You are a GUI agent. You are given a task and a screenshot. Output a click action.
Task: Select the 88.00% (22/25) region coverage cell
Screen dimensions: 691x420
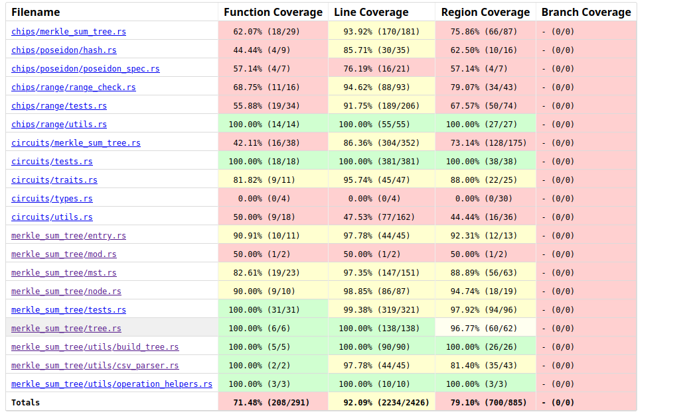pyautogui.click(x=486, y=180)
